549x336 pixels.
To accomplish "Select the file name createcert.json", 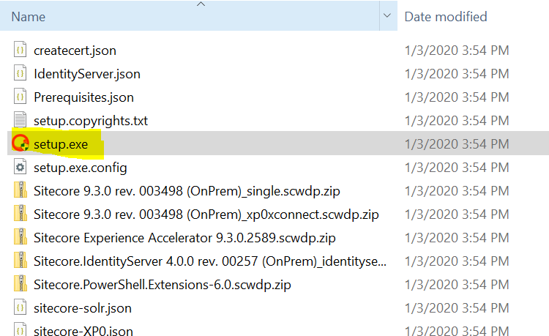I will click(75, 51).
